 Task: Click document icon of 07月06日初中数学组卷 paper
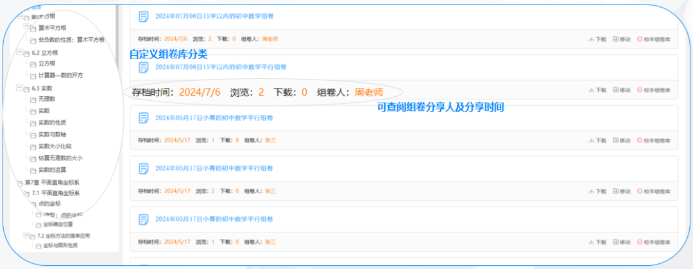pyautogui.click(x=143, y=17)
